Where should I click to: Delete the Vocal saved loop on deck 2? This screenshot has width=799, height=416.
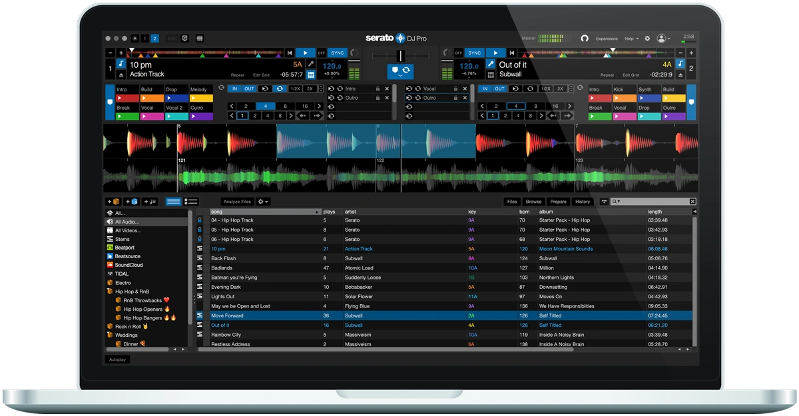coord(465,89)
